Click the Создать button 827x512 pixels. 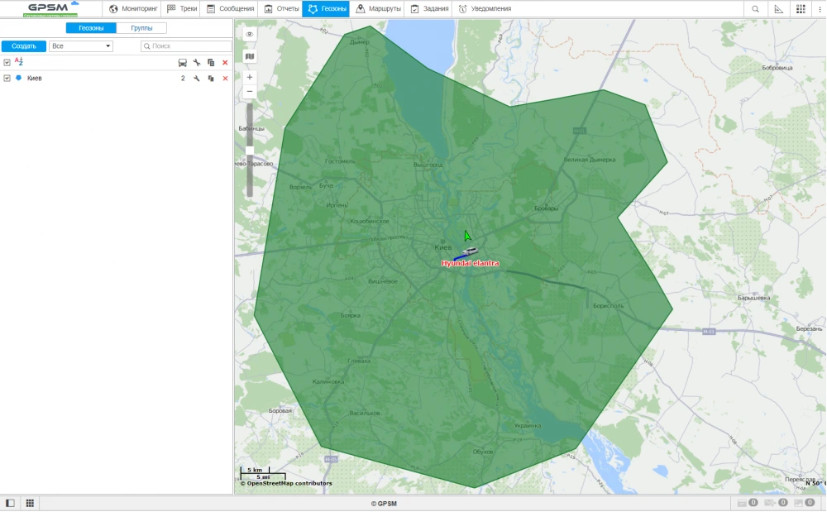(x=22, y=45)
